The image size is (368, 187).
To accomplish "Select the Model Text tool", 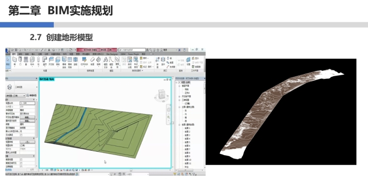I will click(106, 62).
